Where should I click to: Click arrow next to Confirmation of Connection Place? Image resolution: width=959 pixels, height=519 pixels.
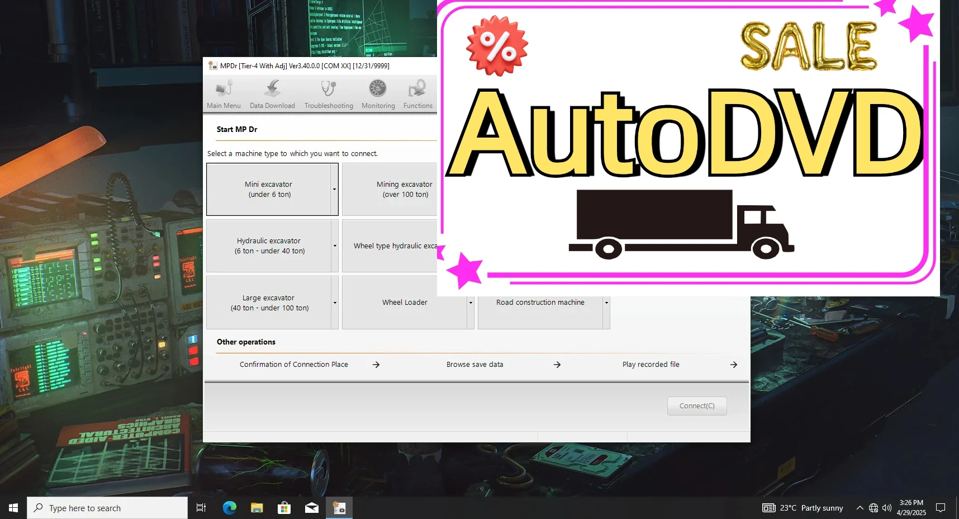point(376,365)
